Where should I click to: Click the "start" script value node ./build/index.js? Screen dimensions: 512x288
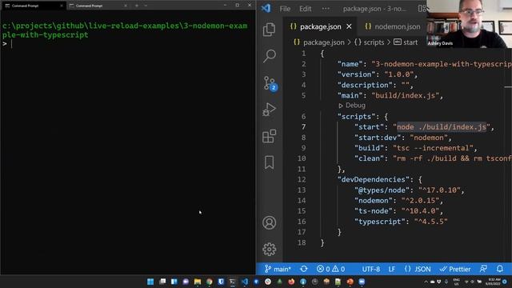tap(442, 127)
